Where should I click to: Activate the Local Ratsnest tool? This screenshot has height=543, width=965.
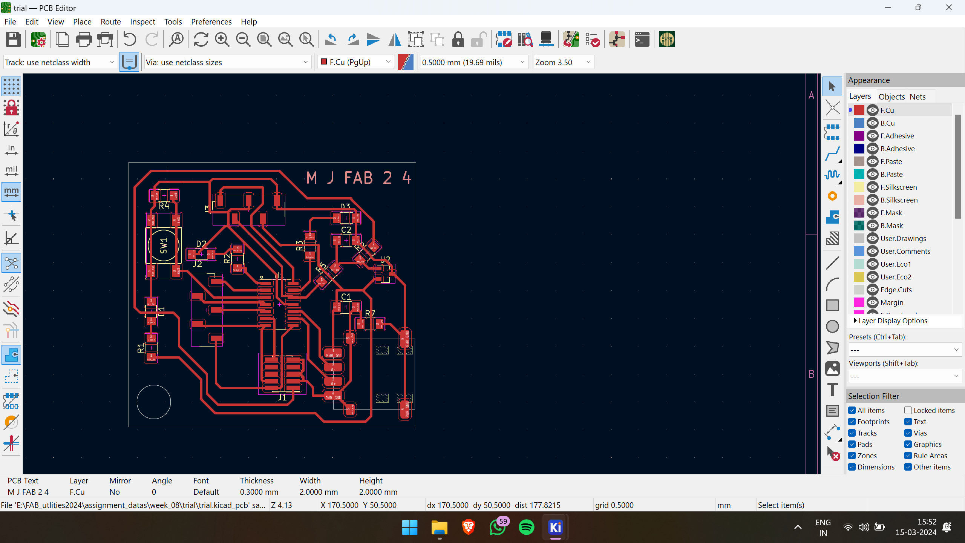[832, 108]
